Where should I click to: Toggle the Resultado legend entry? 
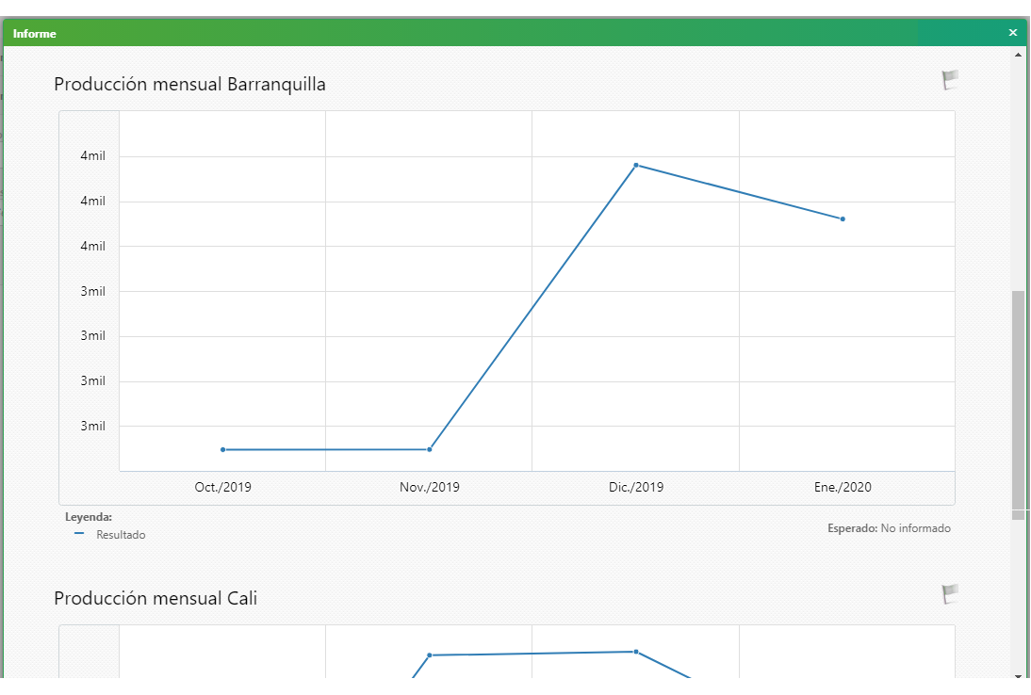coord(110,535)
